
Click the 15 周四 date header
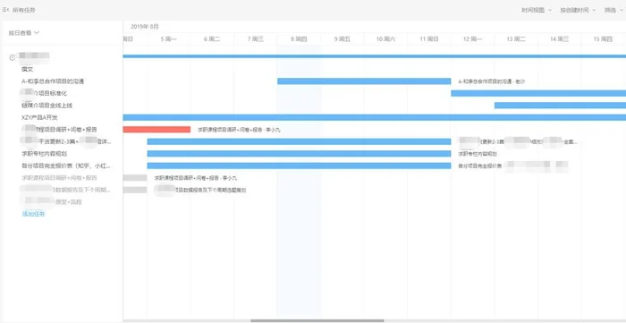click(603, 39)
